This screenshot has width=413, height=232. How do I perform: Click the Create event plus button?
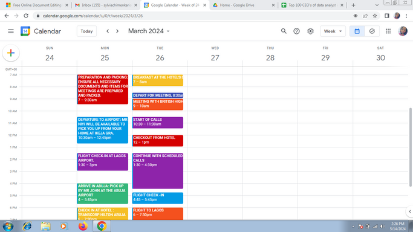(x=11, y=53)
